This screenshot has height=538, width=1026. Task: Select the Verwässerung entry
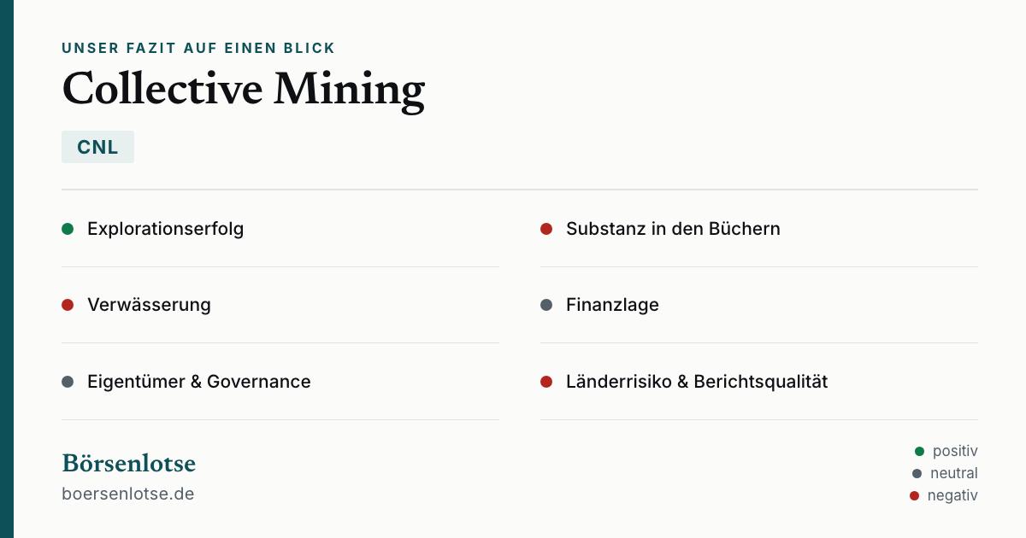tap(280, 305)
